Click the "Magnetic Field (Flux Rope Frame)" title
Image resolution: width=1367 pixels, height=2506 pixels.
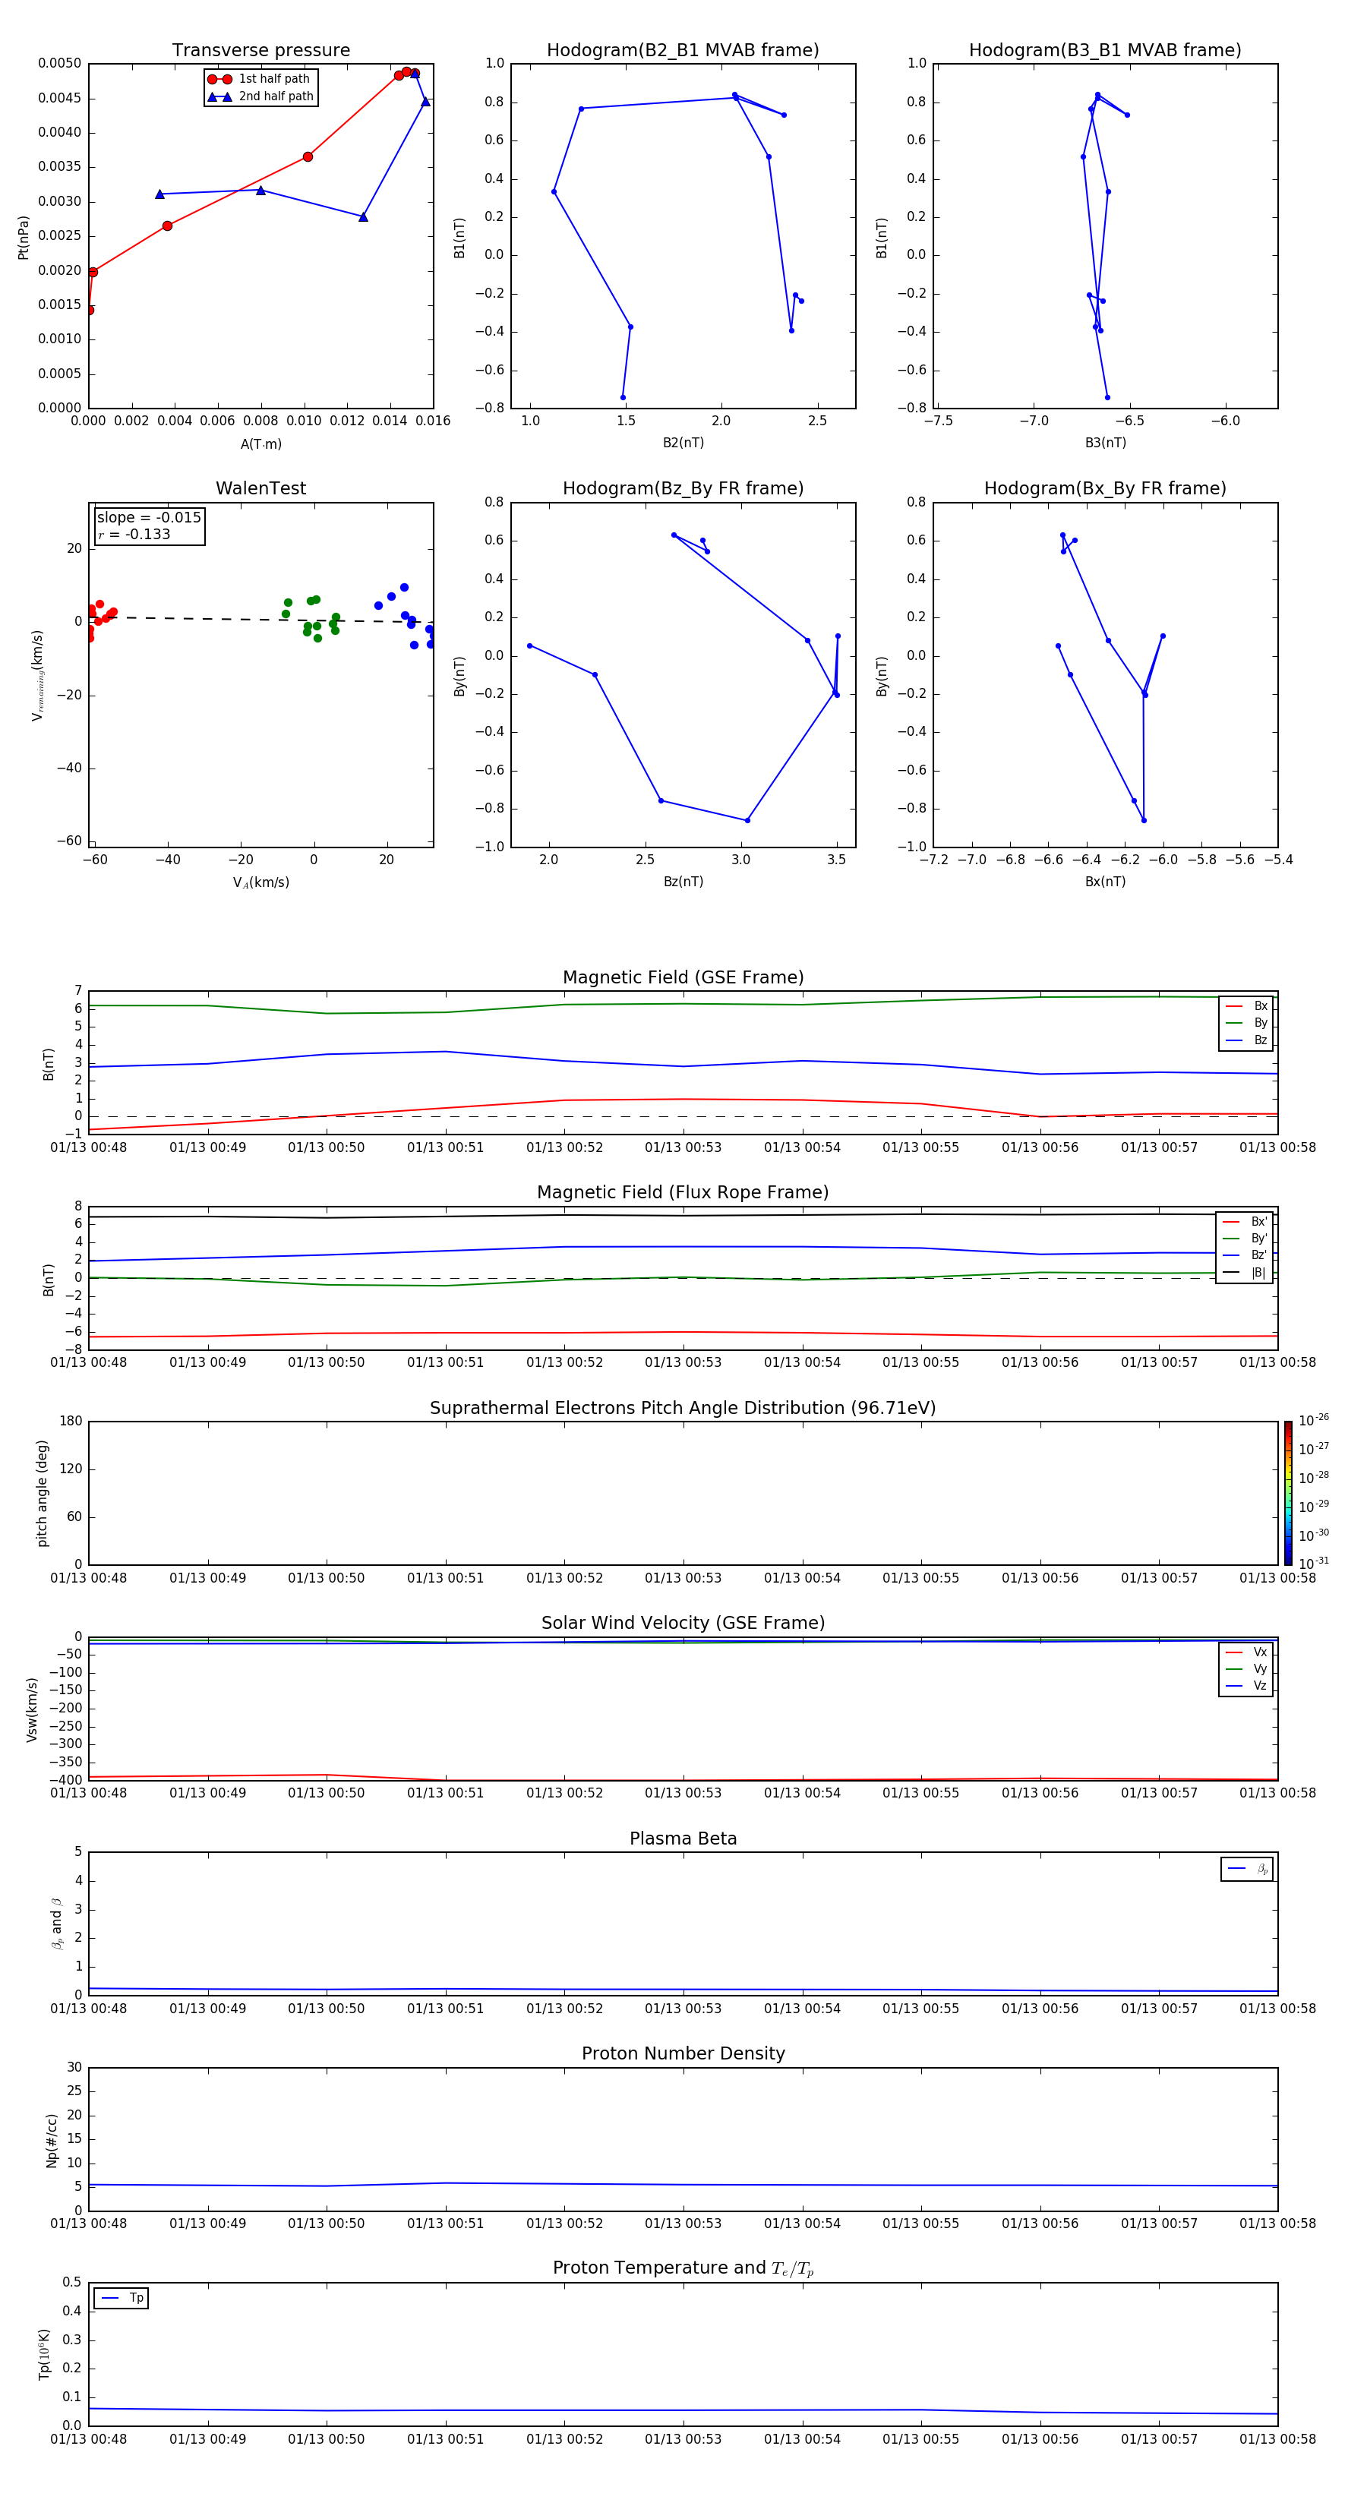click(x=683, y=1193)
